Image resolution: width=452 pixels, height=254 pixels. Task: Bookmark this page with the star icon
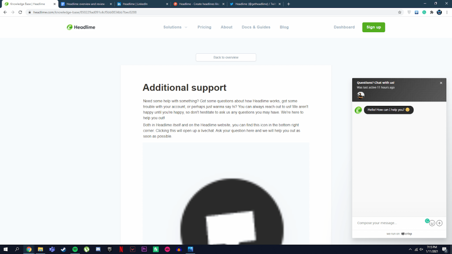pos(399,12)
